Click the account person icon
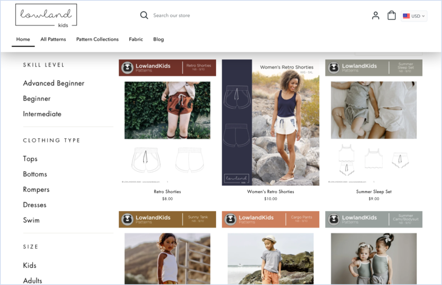Viewport: 442px width, 285px height. click(375, 15)
